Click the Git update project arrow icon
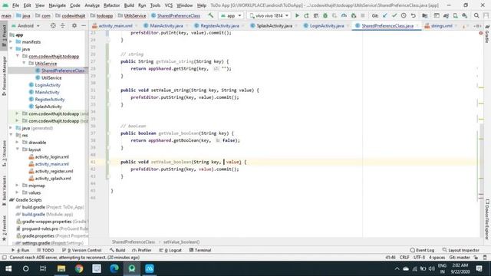 coord(385,15)
